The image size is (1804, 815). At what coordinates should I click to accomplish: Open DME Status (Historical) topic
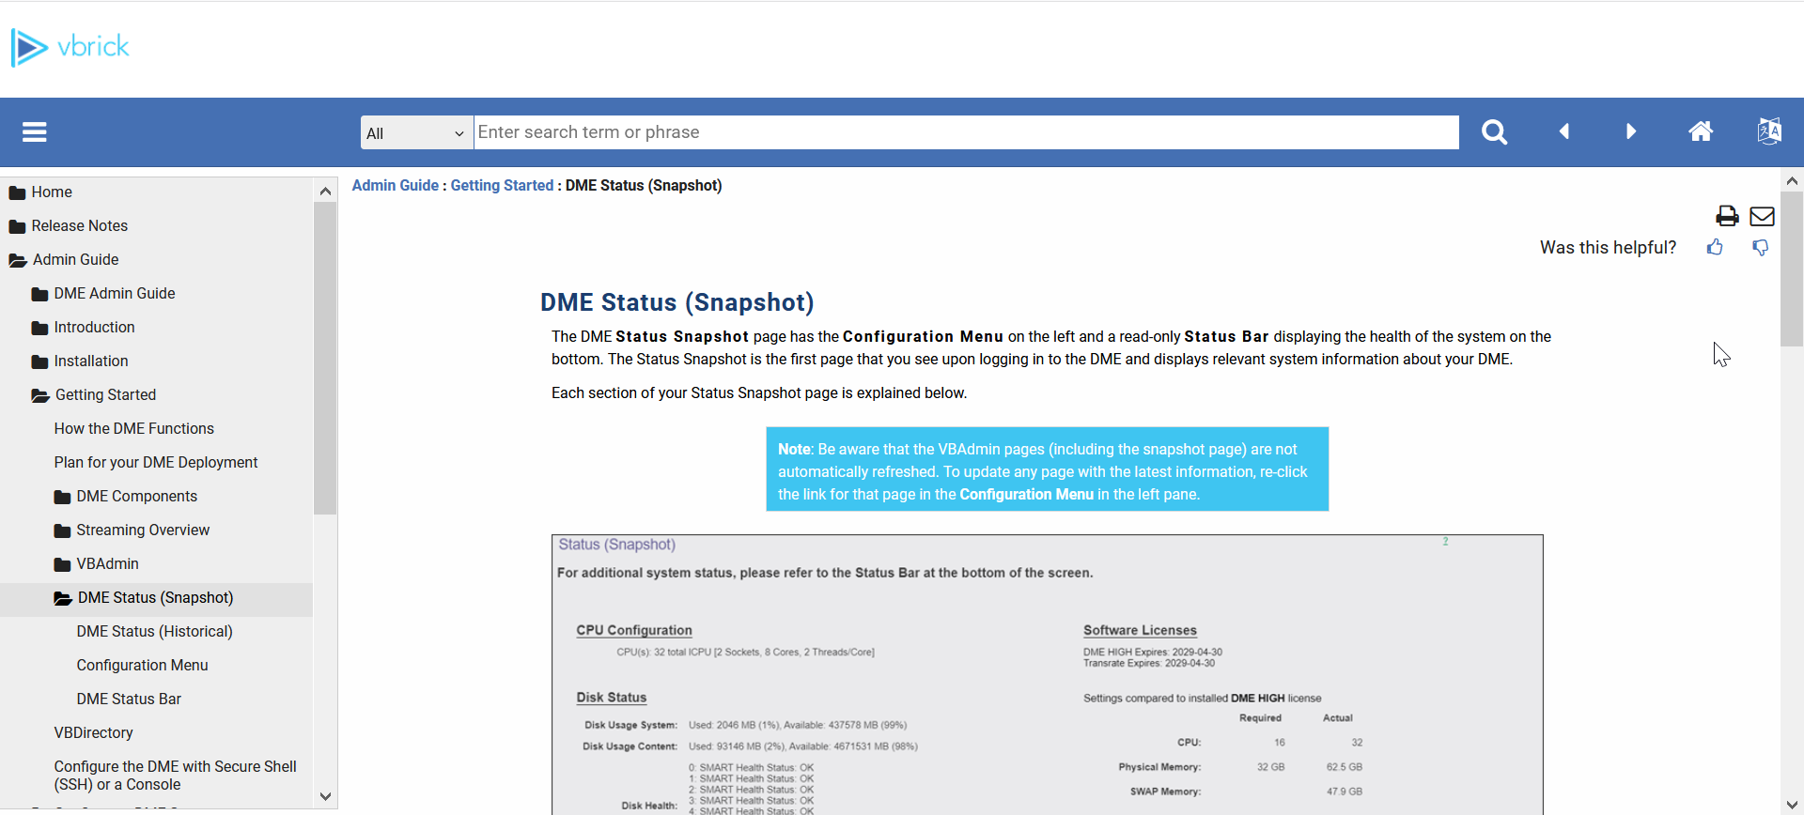coord(154,631)
